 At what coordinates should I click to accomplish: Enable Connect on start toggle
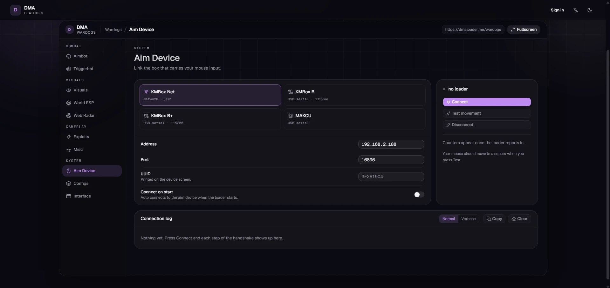tap(419, 195)
